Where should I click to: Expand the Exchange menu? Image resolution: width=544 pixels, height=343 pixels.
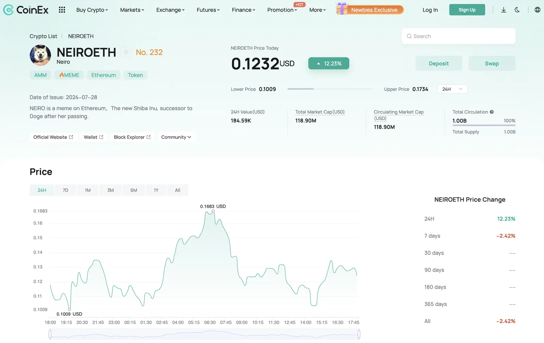(170, 10)
